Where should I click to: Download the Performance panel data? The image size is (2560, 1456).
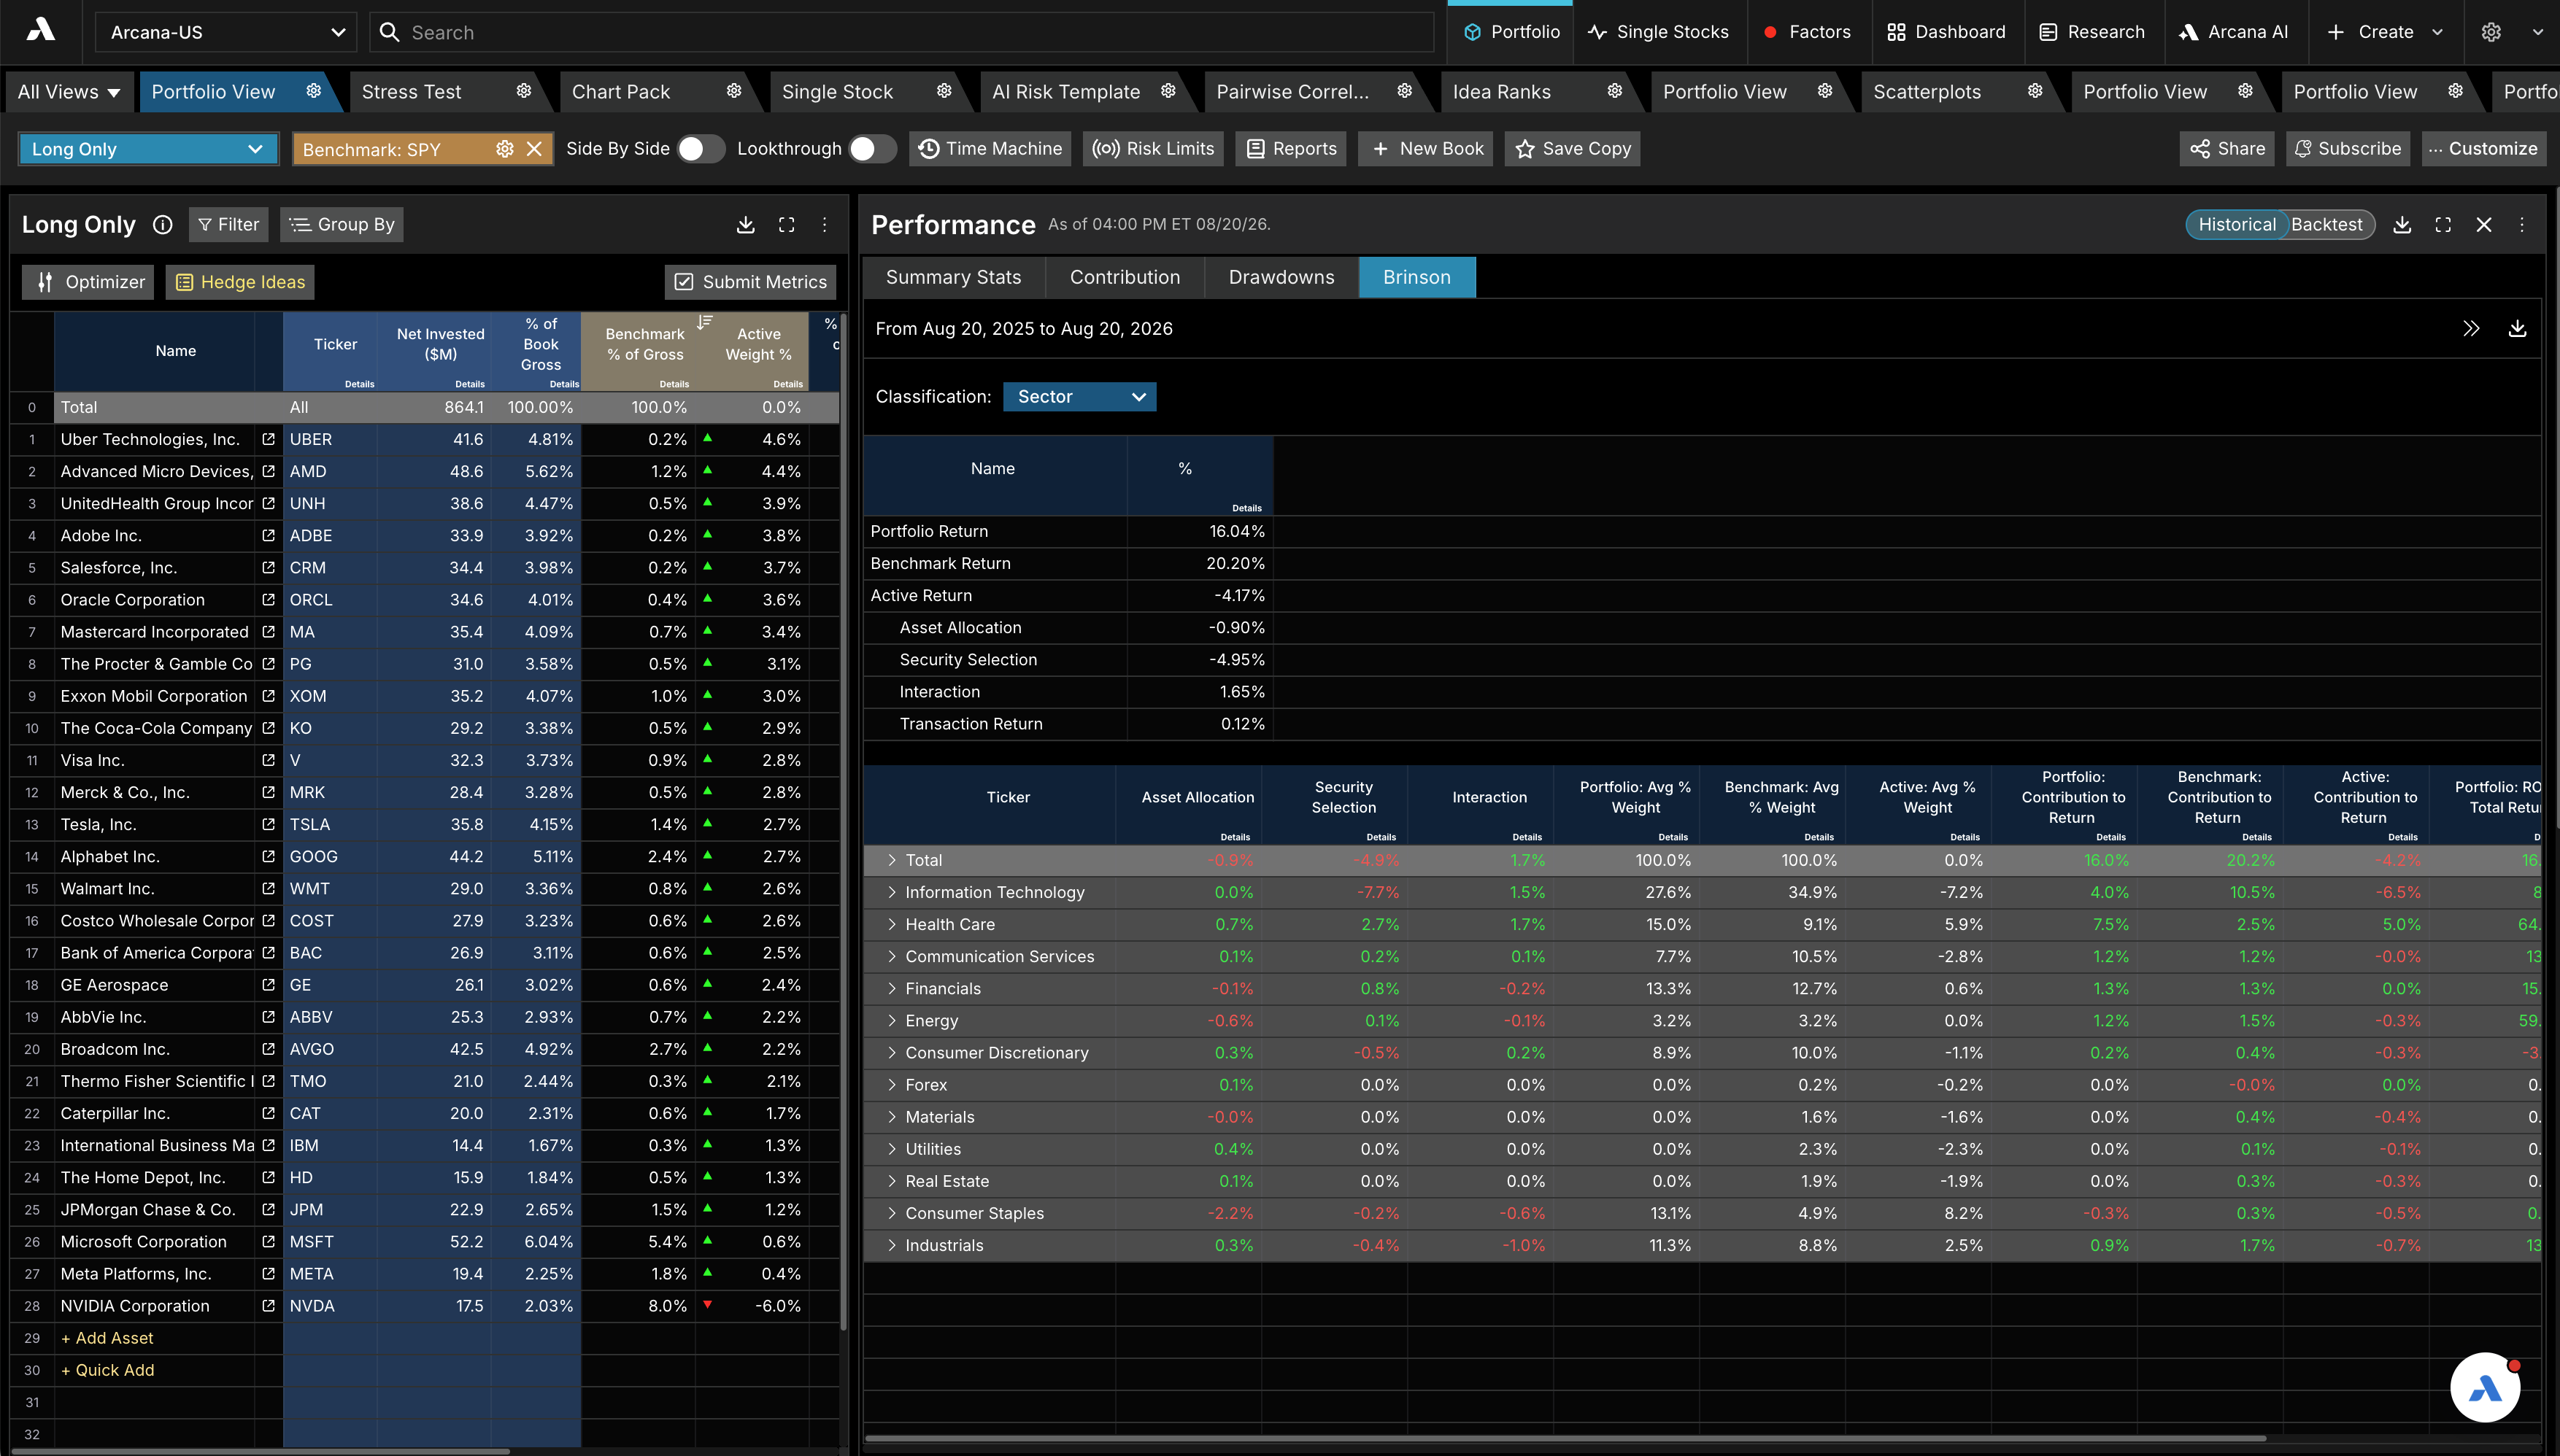(2402, 225)
